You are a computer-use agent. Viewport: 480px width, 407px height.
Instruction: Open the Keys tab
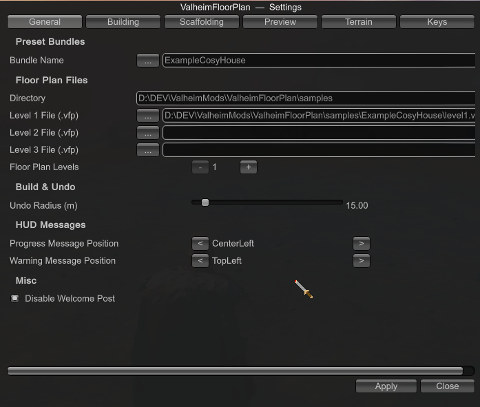pyautogui.click(x=437, y=22)
